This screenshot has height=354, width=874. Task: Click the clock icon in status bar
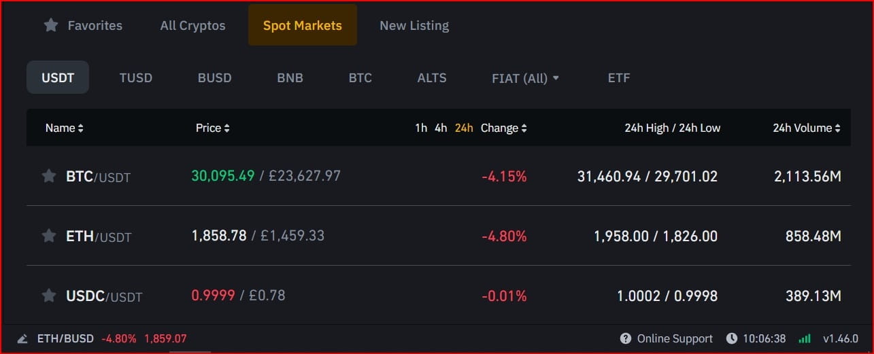(731, 338)
